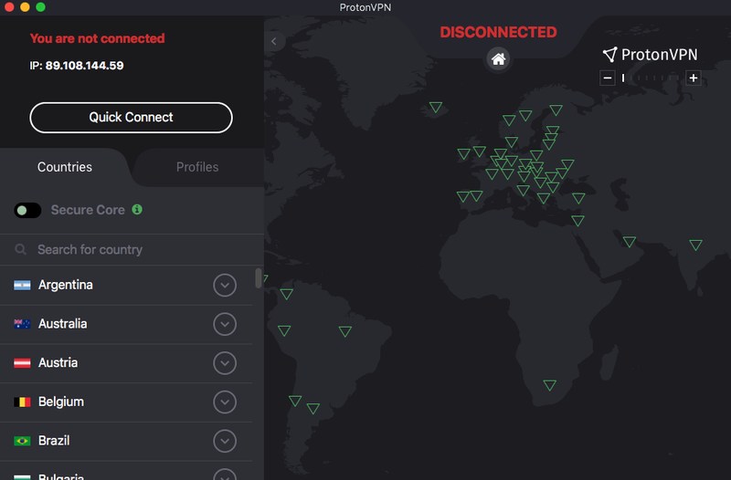The height and width of the screenshot is (480, 731).
Task: Collapse the sidebar with the left chevron
Action: 274,41
